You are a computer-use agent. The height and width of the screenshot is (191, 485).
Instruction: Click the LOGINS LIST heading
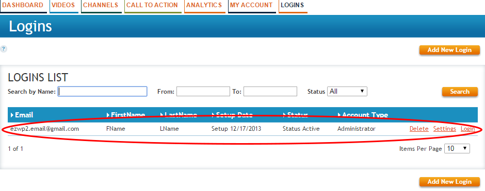pos(38,77)
